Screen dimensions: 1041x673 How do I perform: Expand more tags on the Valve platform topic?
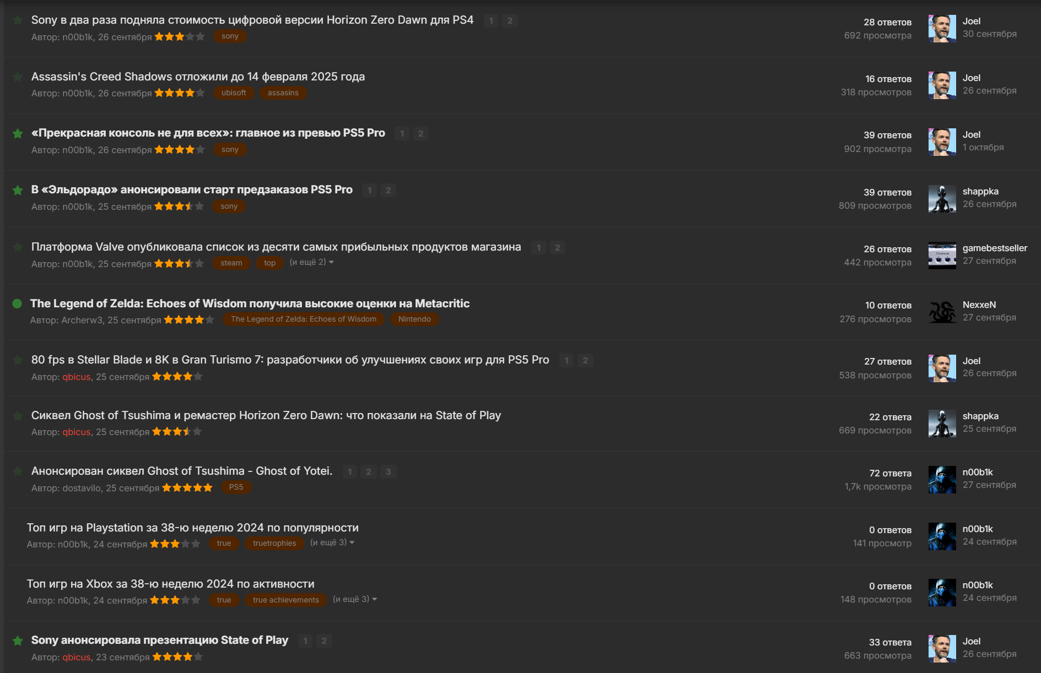click(x=311, y=262)
